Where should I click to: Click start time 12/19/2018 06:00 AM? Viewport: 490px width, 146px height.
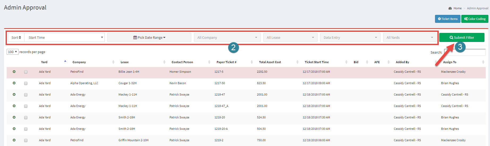(x=316, y=140)
